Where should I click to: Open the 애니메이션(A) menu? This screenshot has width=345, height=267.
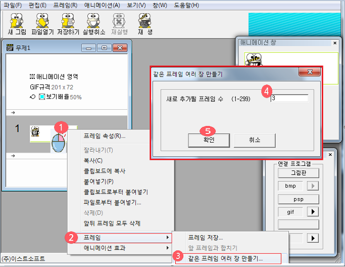point(102,5)
